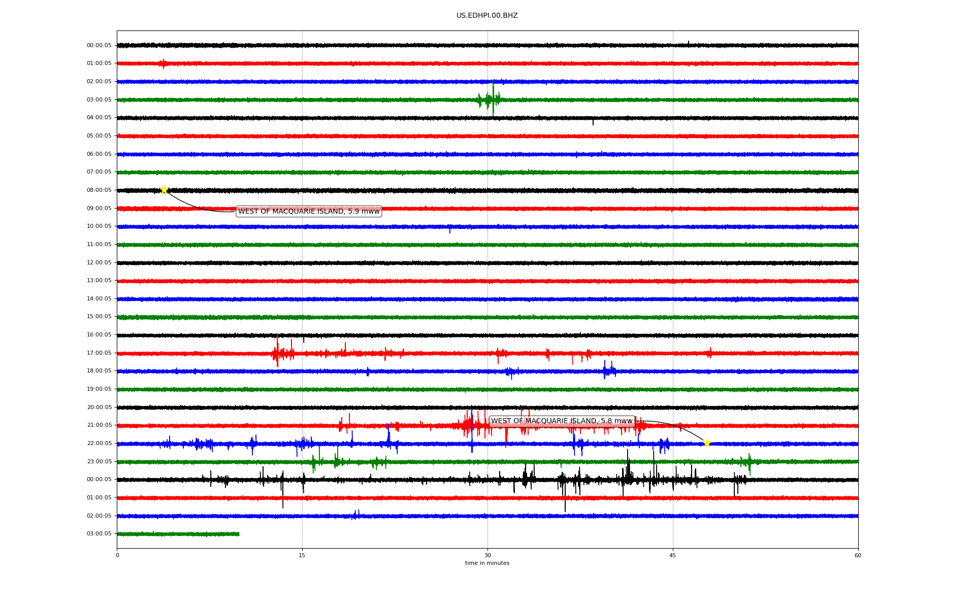Click the end of the final 03:00:05 green trace
The width and height of the screenshot is (975, 609).
[x=238, y=534]
